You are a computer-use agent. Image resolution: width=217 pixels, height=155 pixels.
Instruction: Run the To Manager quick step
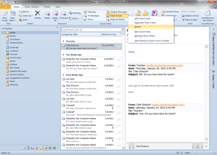point(91,16)
